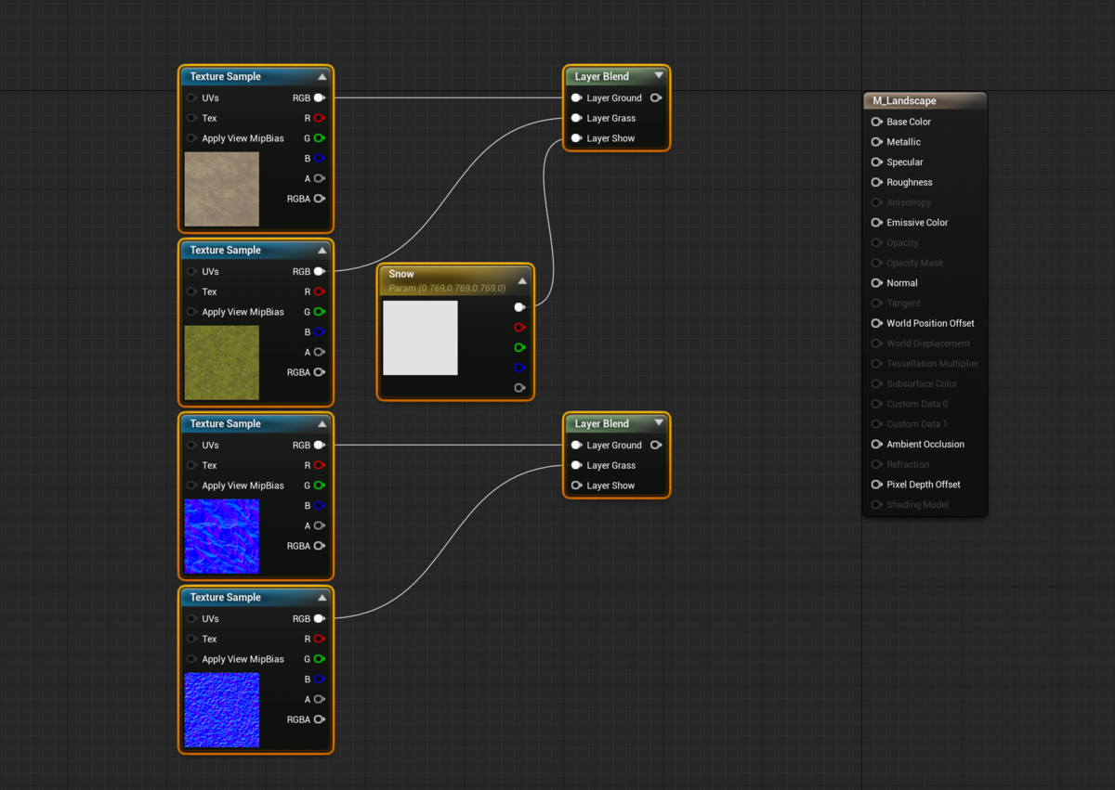The image size is (1115, 790).
Task: Select the M_Landscape node title
Action: (x=905, y=101)
